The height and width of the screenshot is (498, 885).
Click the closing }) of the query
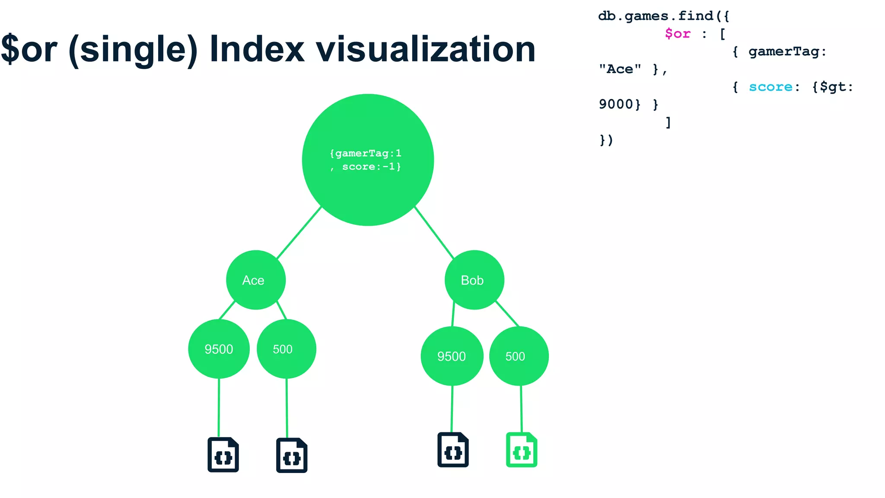pyautogui.click(x=606, y=140)
